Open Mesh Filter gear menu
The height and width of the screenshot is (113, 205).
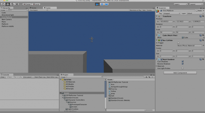coord(203,35)
